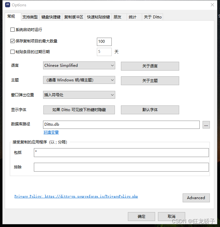Click the 关于语言 button

(150, 66)
